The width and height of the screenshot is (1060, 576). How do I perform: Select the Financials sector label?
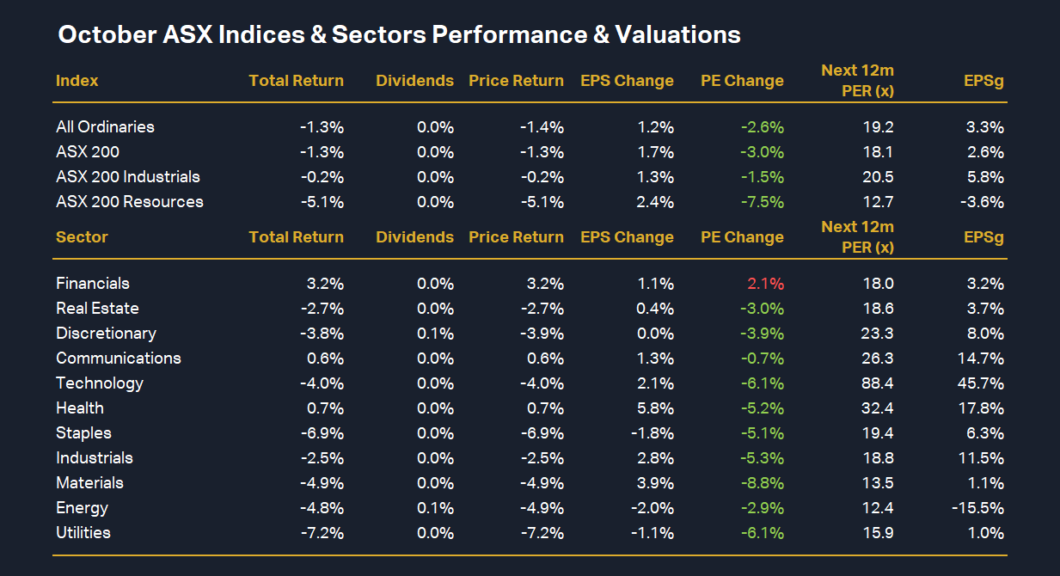[x=93, y=284]
